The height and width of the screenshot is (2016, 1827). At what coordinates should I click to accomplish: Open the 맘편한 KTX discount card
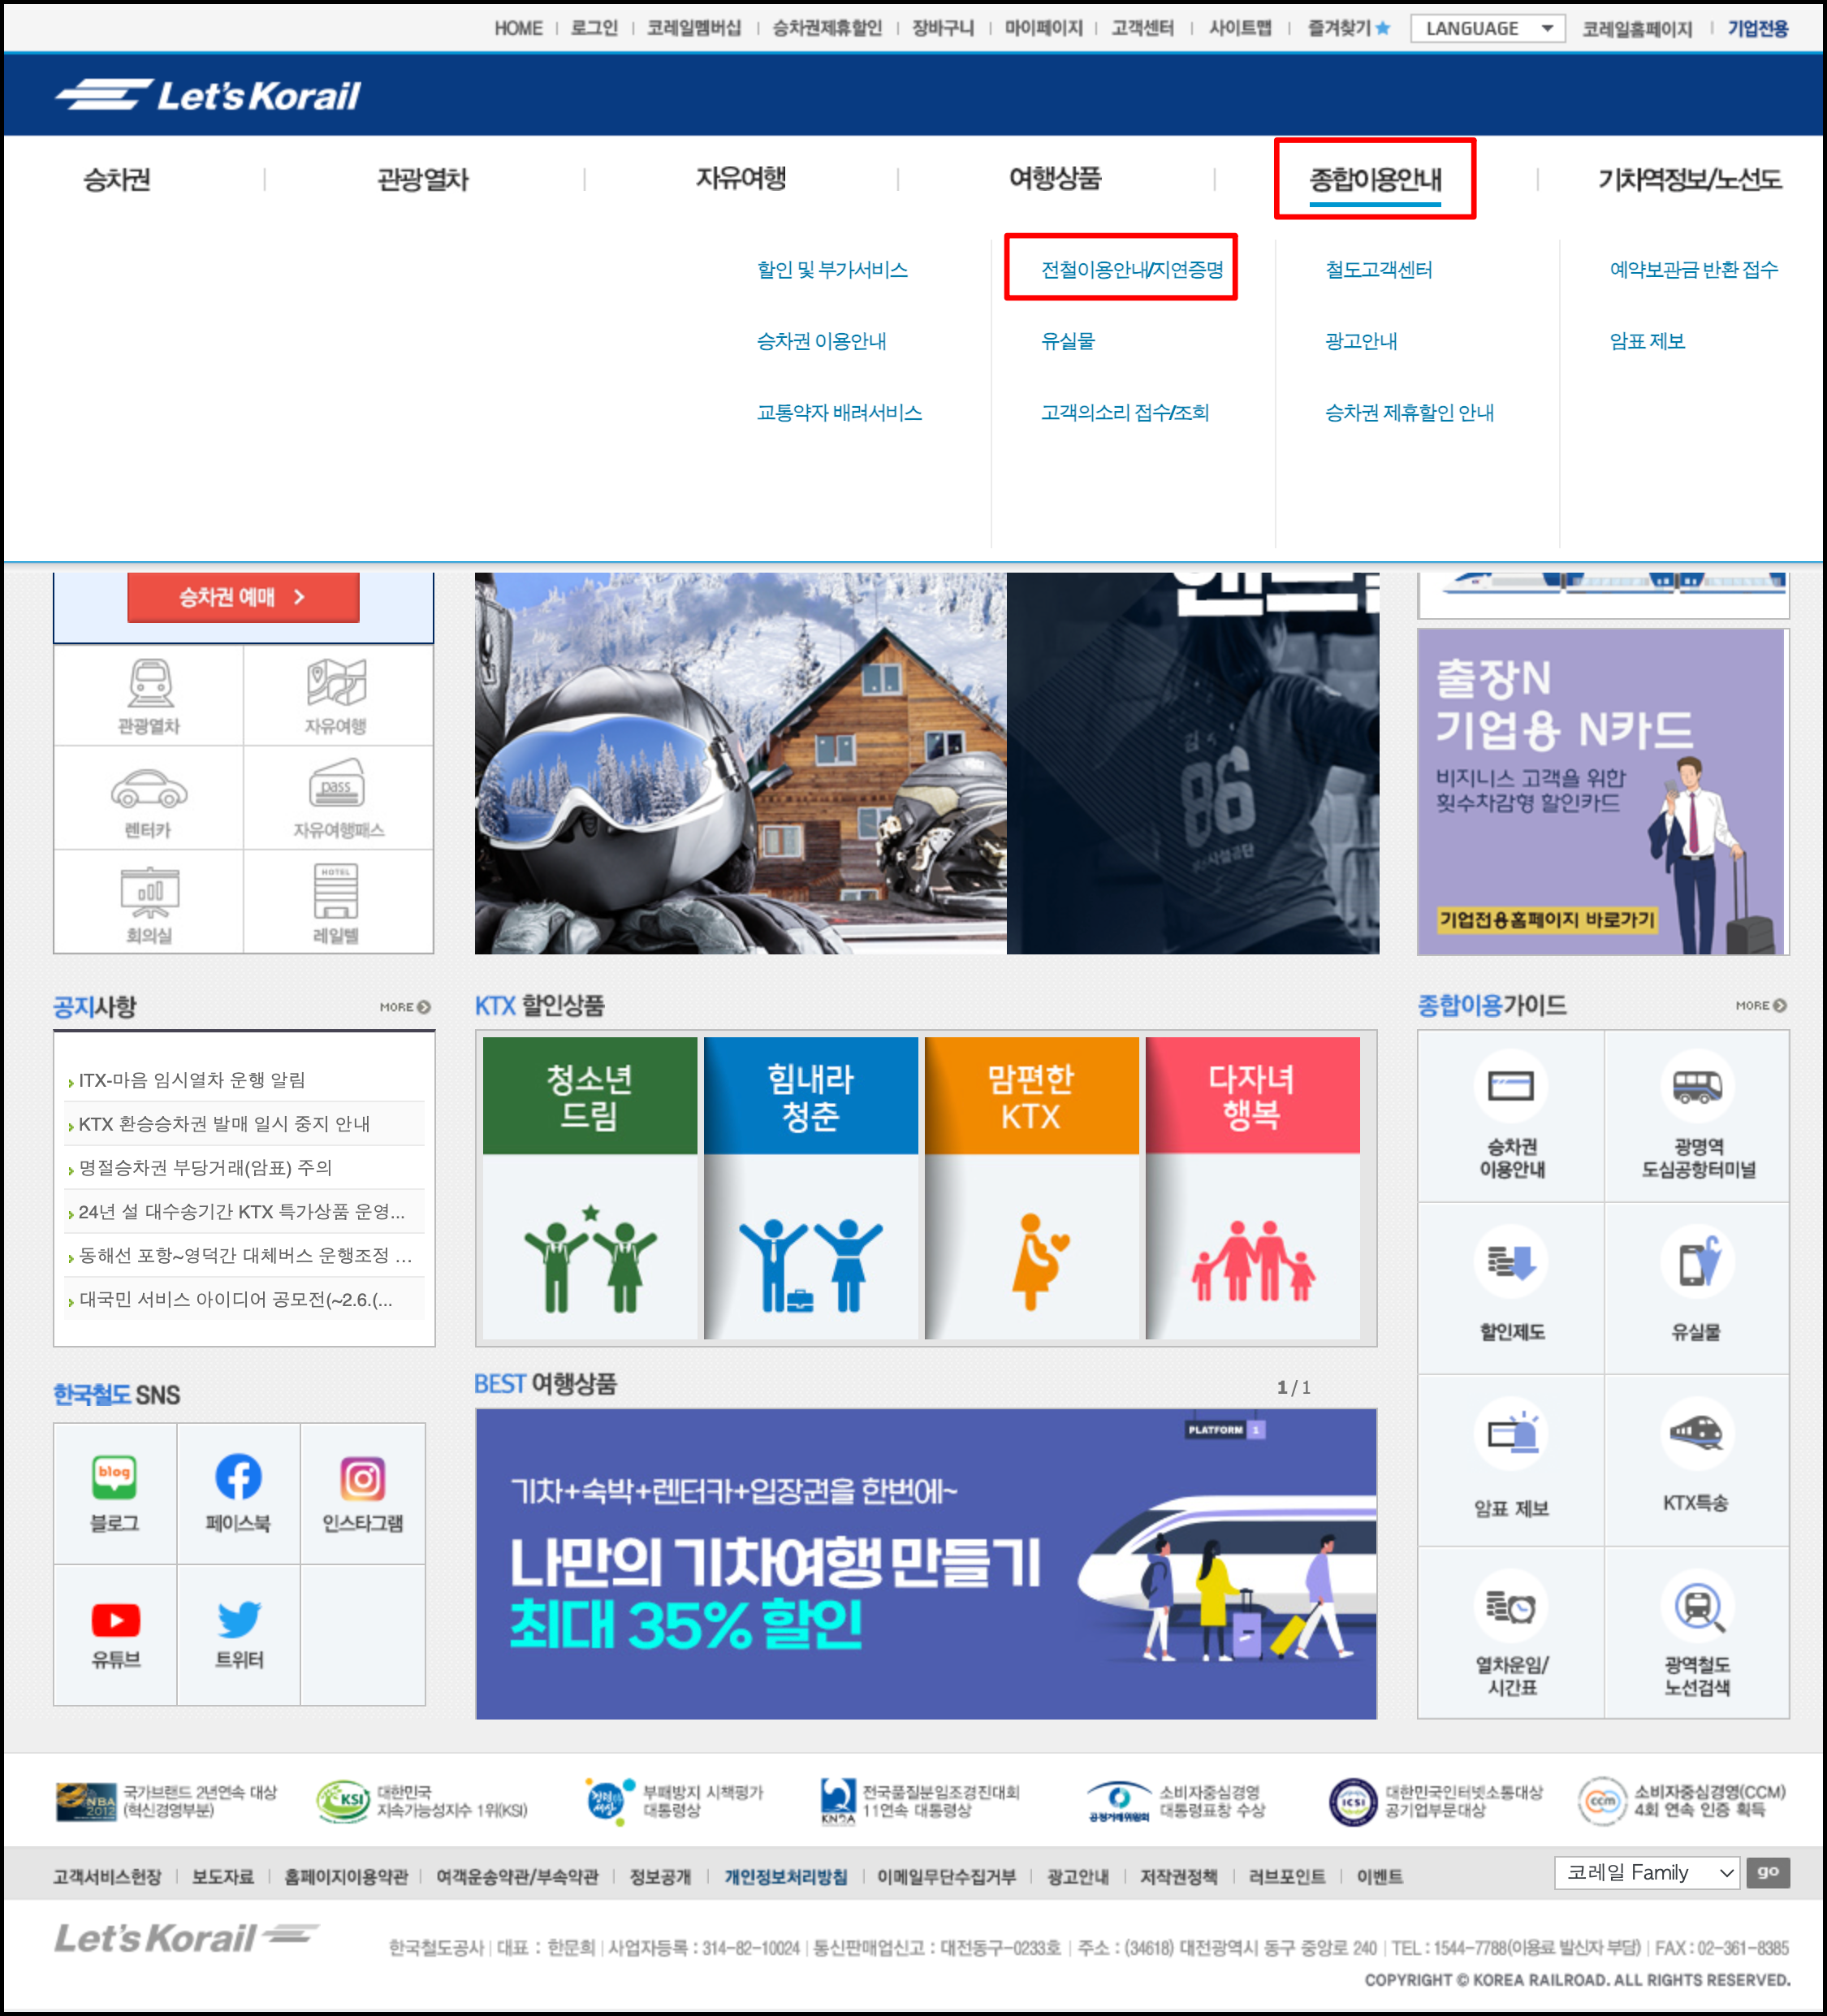pyautogui.click(x=1031, y=1188)
